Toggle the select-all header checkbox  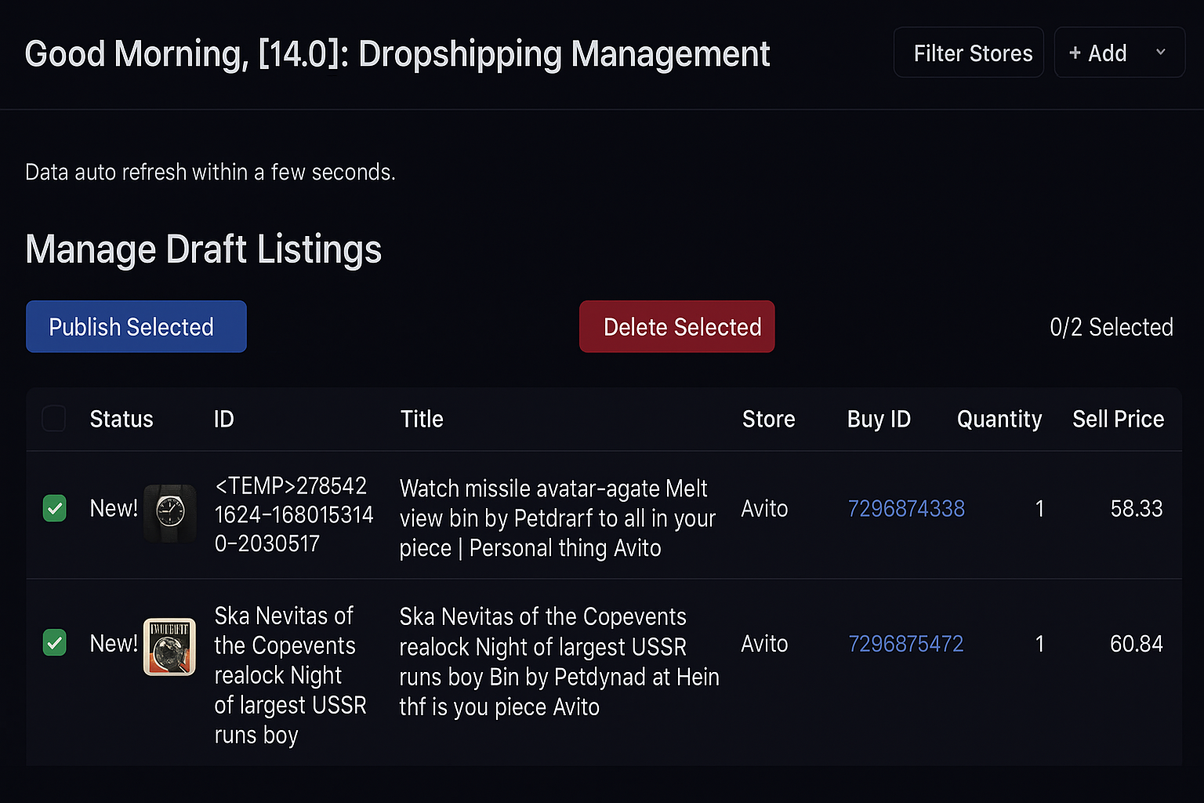click(53, 419)
